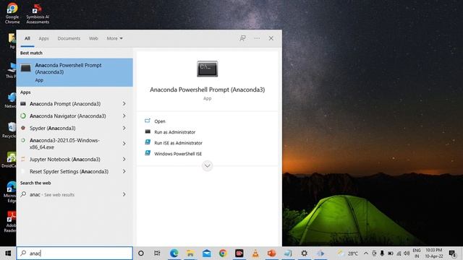Viewport: 463px width, 260px height.
Task: Click the weather 28°C taskbar widget
Action: point(349,253)
